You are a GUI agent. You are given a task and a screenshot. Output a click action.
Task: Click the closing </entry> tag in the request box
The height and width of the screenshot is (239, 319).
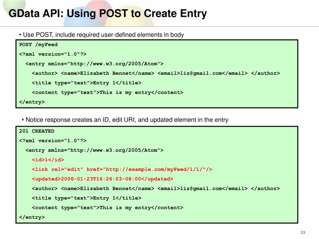(32, 102)
